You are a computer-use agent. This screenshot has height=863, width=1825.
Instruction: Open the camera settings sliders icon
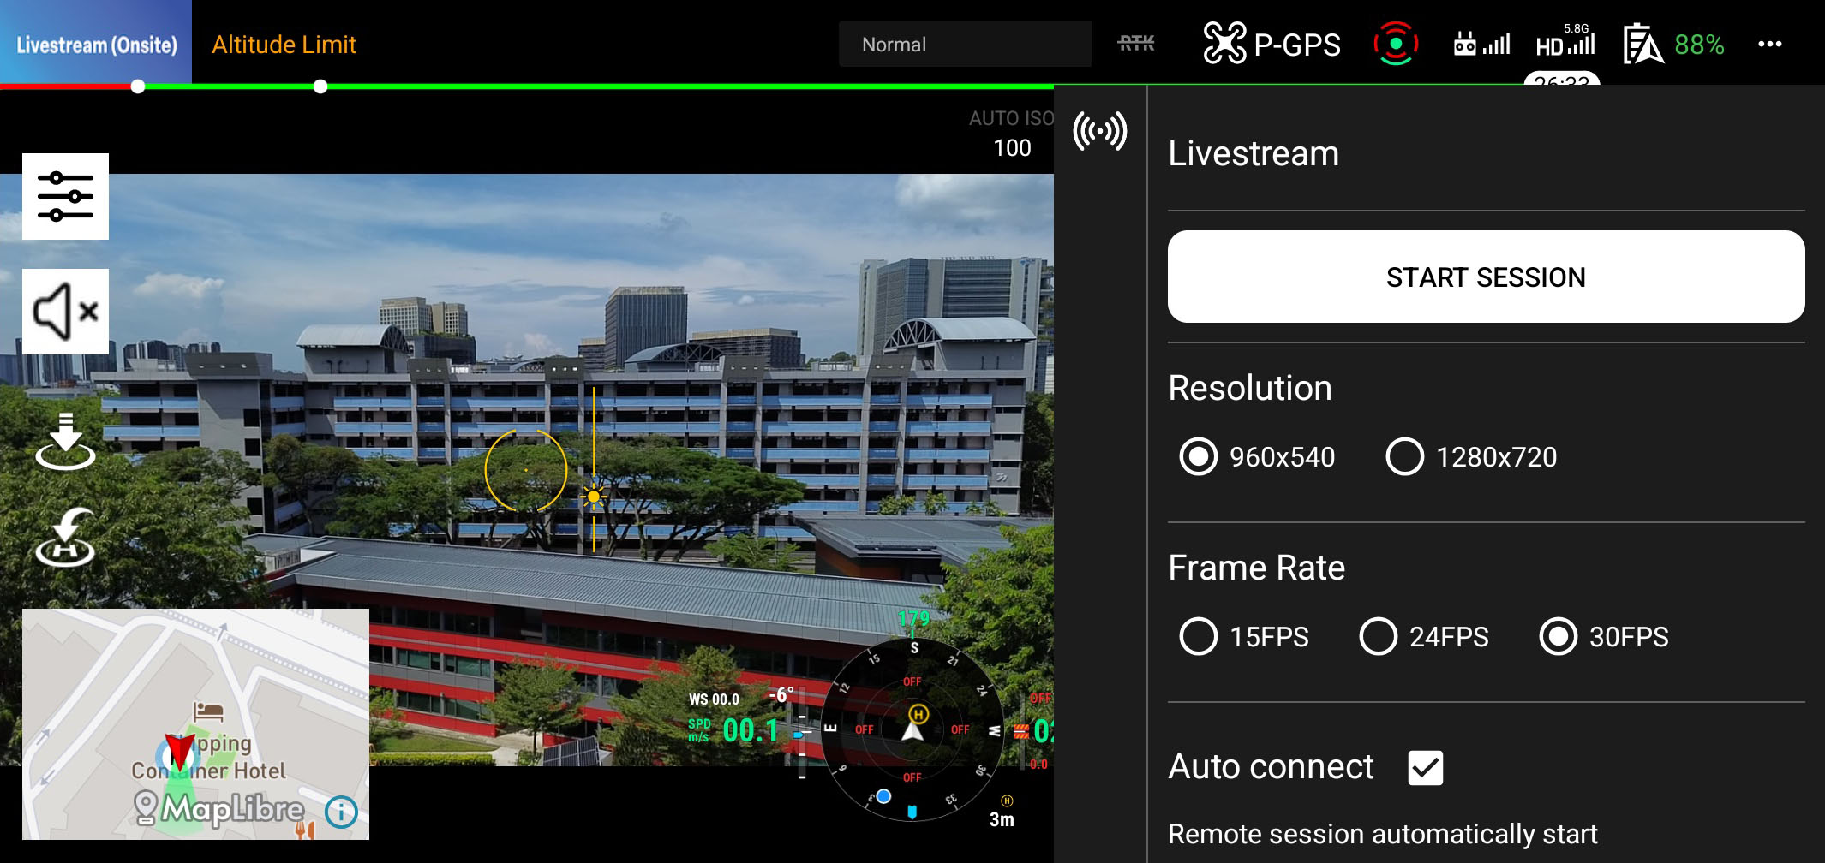pyautogui.click(x=65, y=196)
